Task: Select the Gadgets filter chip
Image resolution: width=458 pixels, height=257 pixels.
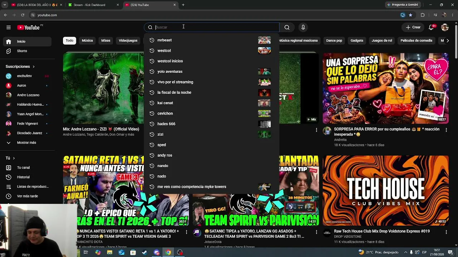Action: point(357,41)
